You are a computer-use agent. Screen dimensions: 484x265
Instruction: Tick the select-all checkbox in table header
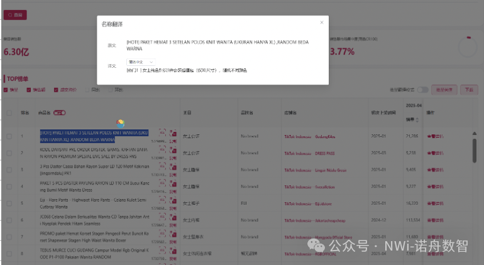pyautogui.click(x=9, y=113)
